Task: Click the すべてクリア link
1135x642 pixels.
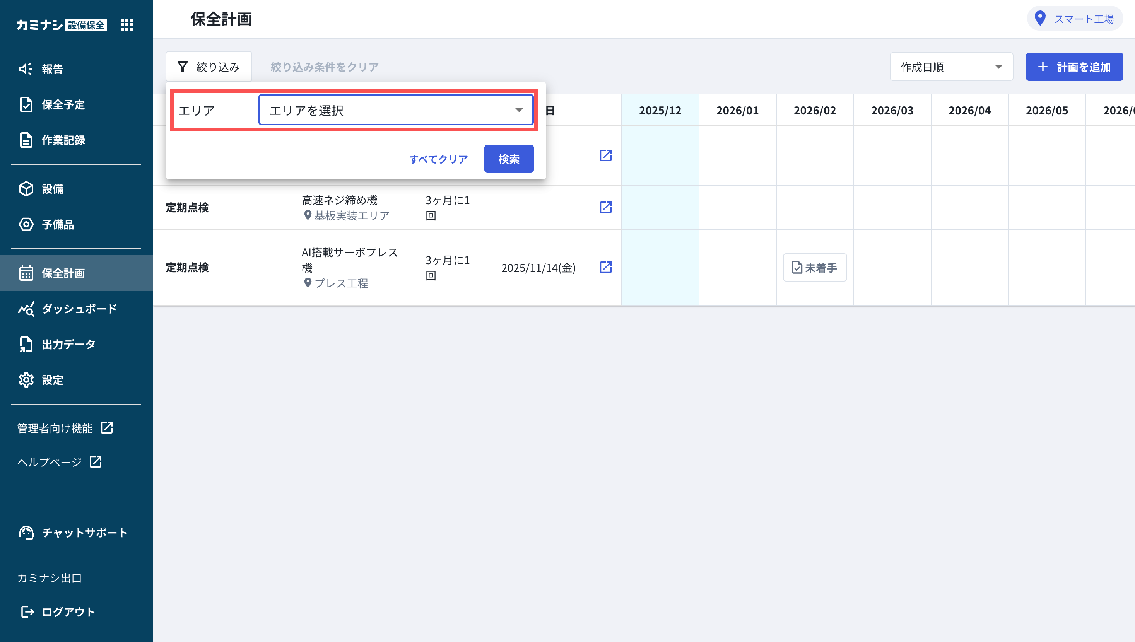Action: (438, 159)
